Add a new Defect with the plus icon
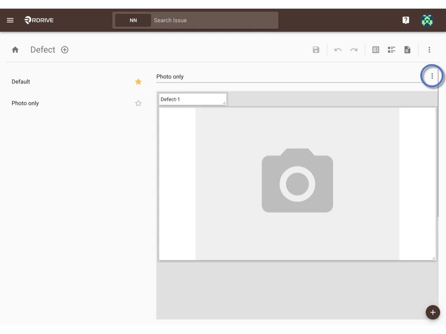The width and height of the screenshot is (446, 334). click(64, 50)
